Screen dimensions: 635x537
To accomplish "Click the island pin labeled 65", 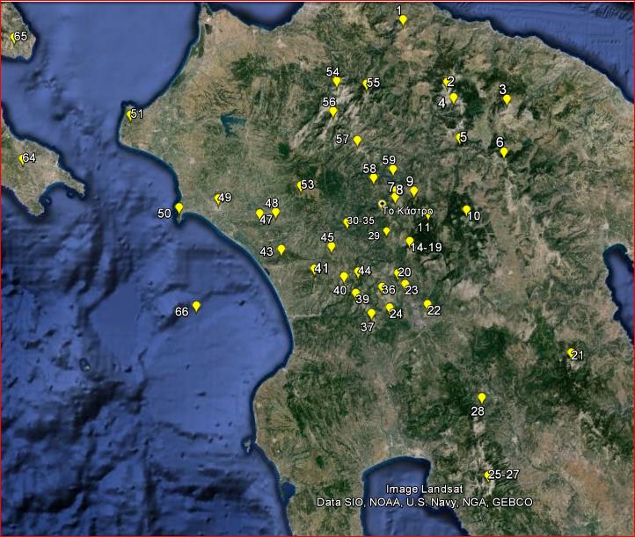I will pyautogui.click(x=13, y=38).
